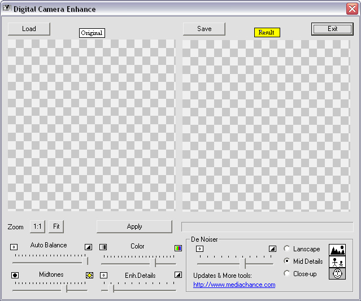Click the bright yellow Midtones icon
The image size is (361, 301).
[x=89, y=275]
